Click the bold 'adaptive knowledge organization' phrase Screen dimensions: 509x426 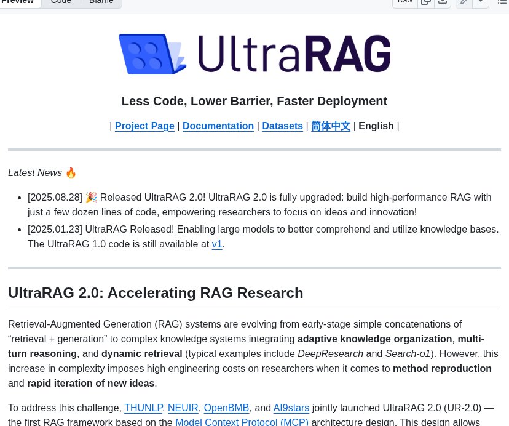(374, 339)
